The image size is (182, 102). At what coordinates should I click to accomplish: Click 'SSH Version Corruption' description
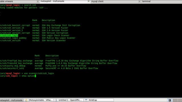coord(55,33)
